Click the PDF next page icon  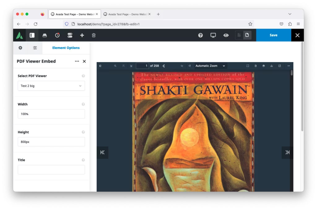tap(131, 66)
